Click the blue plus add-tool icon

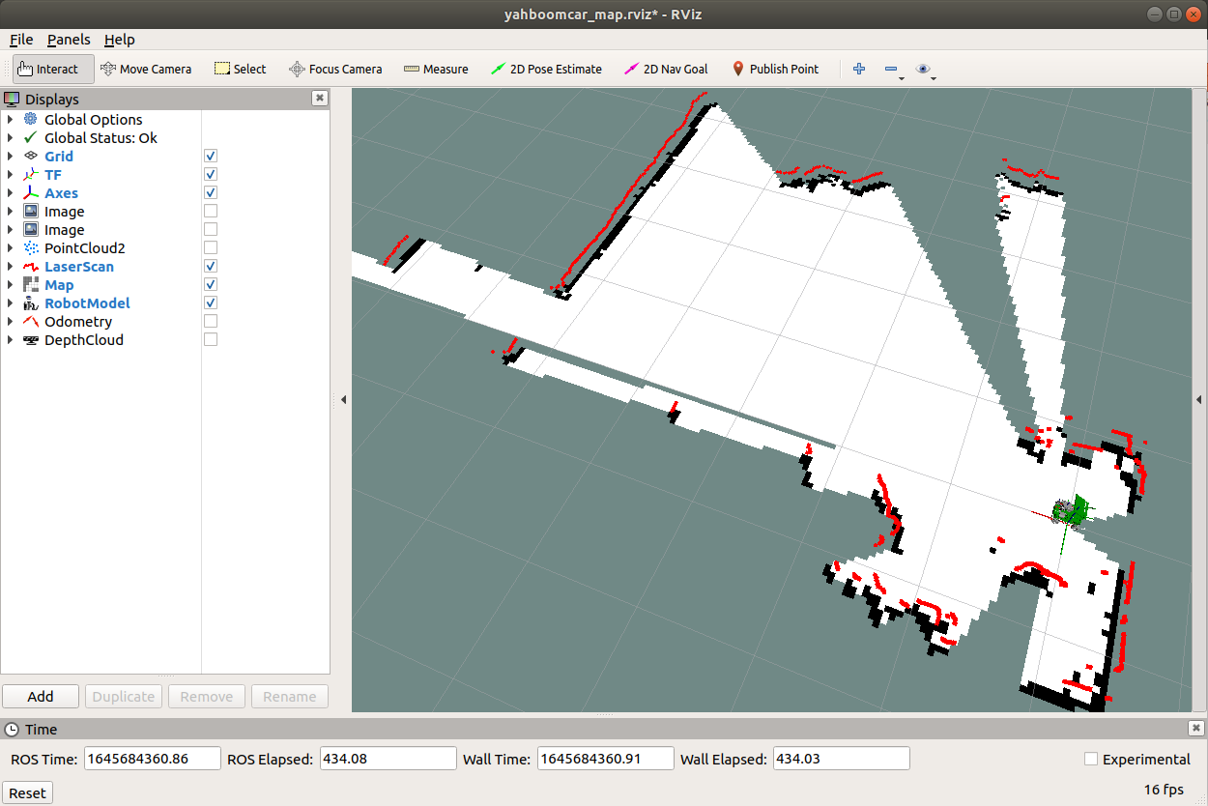[858, 69]
